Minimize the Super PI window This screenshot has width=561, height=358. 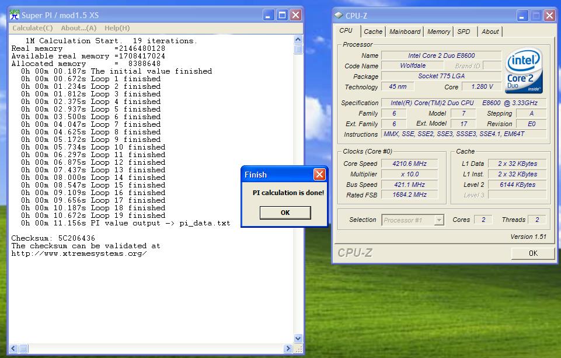(269, 15)
